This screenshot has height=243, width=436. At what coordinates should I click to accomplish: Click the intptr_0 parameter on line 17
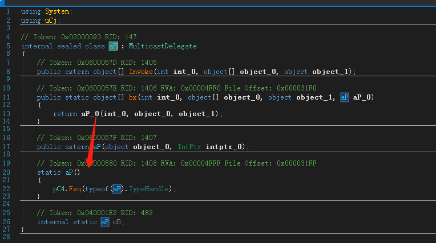tap(224, 147)
